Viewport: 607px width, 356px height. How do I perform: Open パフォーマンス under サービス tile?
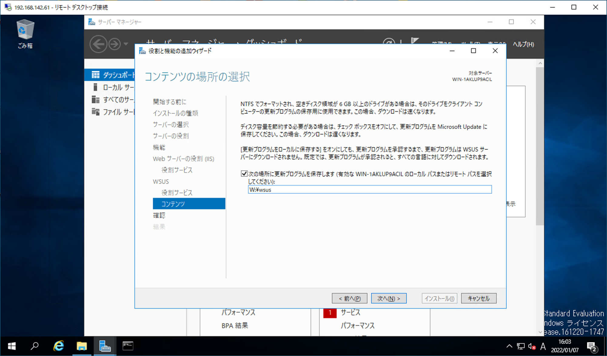tap(357, 326)
